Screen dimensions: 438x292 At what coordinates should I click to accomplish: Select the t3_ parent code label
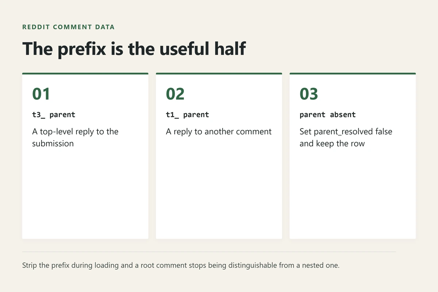click(x=54, y=115)
